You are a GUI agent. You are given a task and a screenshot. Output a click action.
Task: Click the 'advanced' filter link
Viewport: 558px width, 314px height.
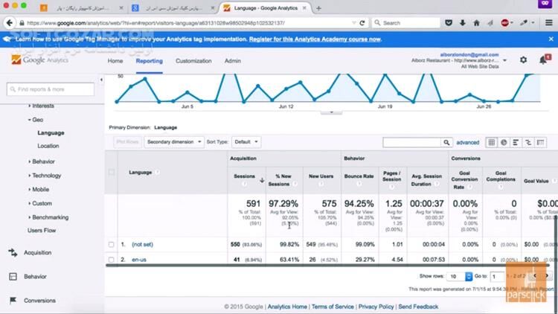click(x=467, y=142)
